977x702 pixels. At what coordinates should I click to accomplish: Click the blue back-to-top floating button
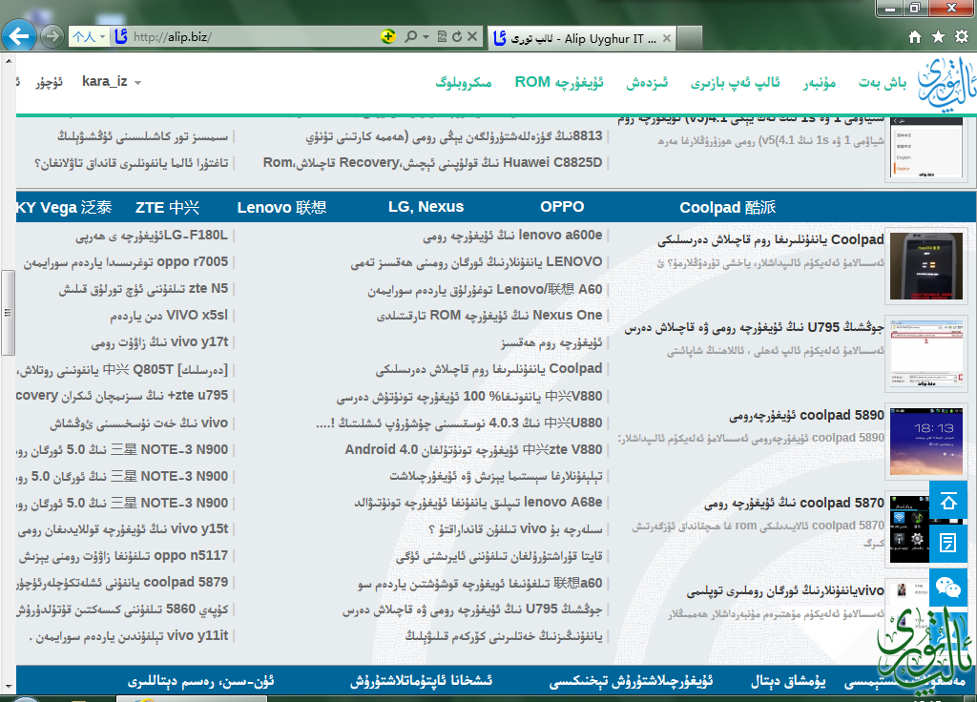click(948, 501)
